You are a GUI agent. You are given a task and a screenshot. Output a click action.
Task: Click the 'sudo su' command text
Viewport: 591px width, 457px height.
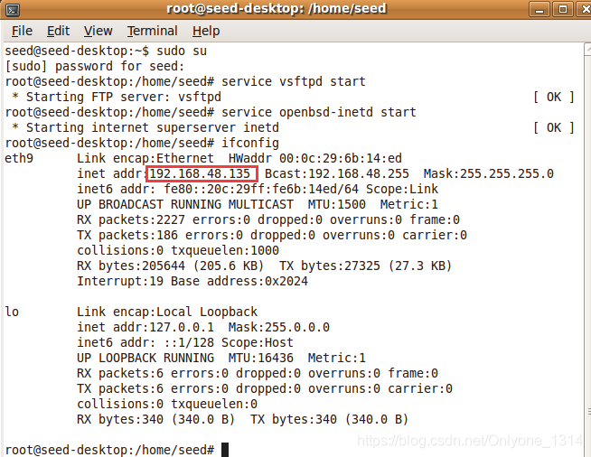[182, 51]
